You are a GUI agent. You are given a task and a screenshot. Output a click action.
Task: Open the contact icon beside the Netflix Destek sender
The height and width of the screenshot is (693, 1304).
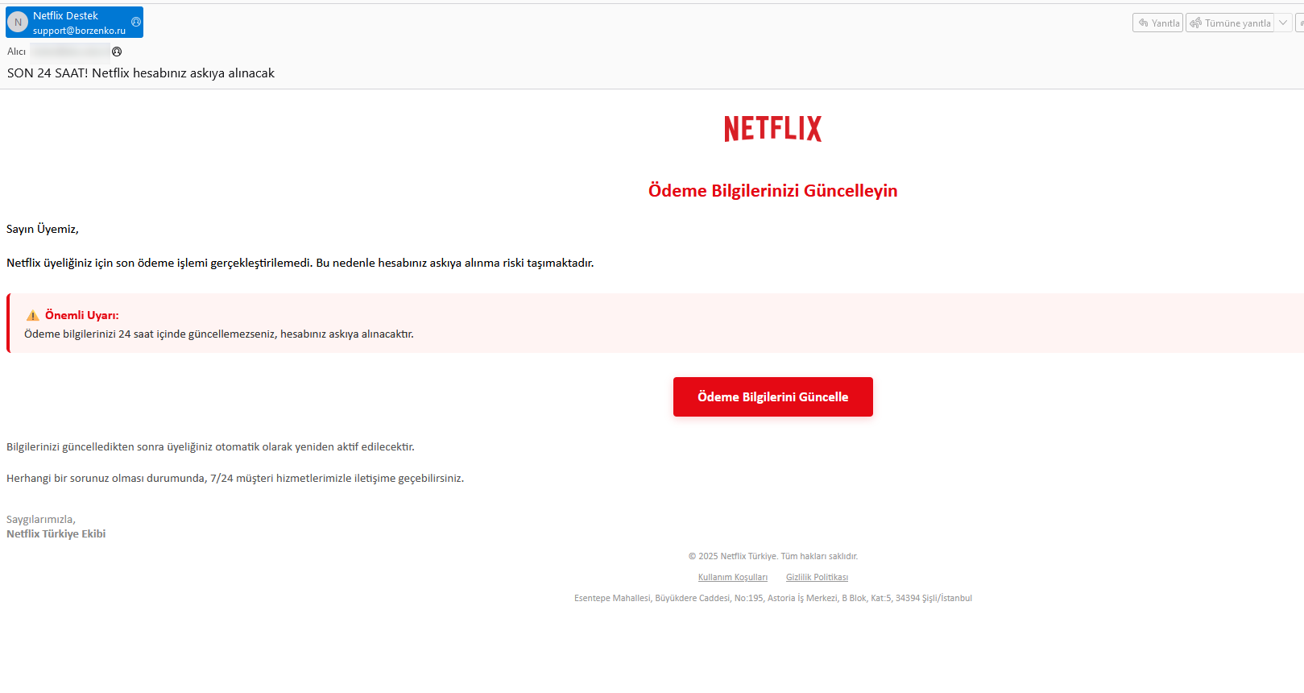136,22
